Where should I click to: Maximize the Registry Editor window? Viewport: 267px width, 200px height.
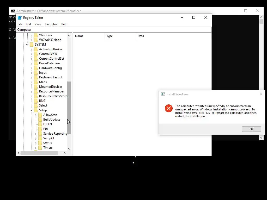point(194,17)
